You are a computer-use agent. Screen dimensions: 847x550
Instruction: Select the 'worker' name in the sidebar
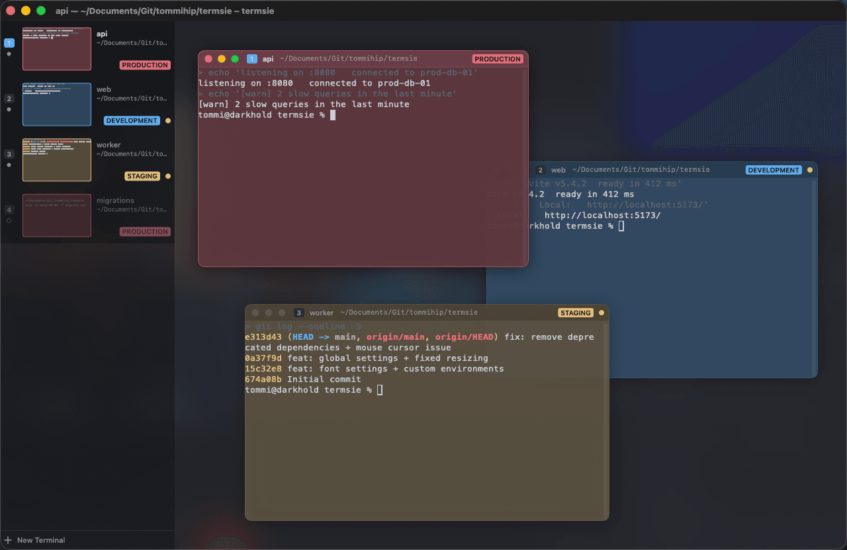[x=109, y=145]
